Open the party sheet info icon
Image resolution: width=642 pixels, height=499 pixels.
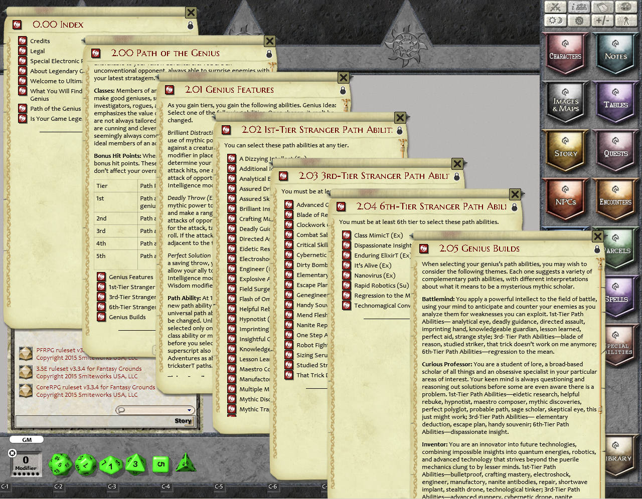tap(579, 7)
